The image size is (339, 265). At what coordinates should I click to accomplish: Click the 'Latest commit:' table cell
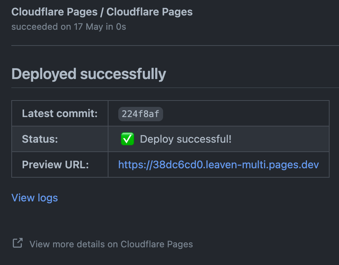(60, 113)
